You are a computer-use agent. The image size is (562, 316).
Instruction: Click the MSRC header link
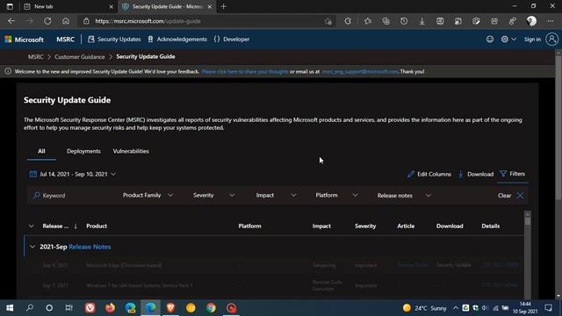(x=65, y=39)
